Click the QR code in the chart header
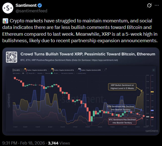The width and height of the screenshot is (162, 146). (12, 57)
